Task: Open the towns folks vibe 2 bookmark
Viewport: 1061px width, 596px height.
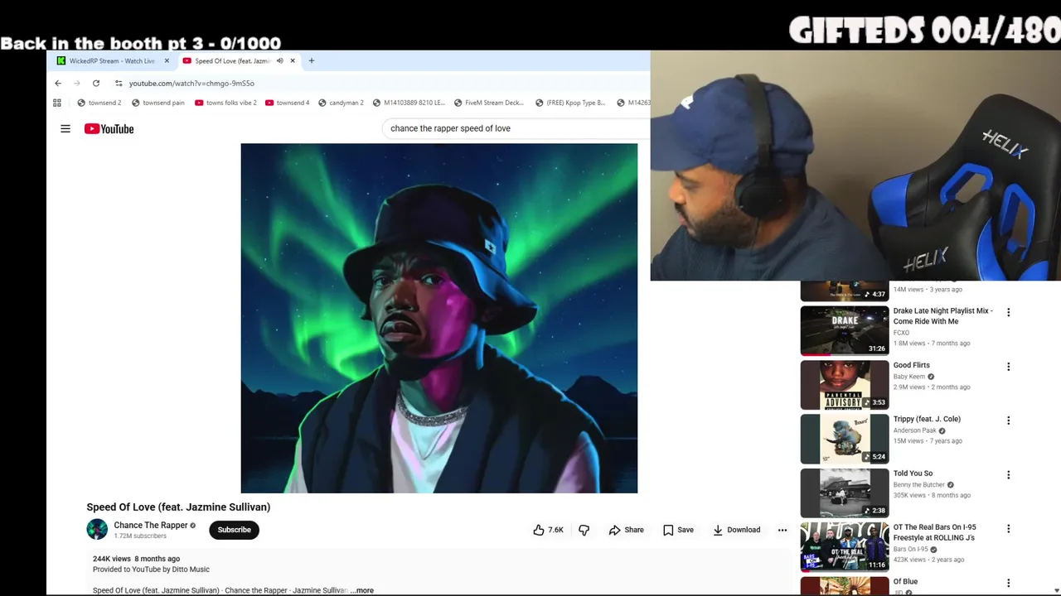Action: point(225,103)
